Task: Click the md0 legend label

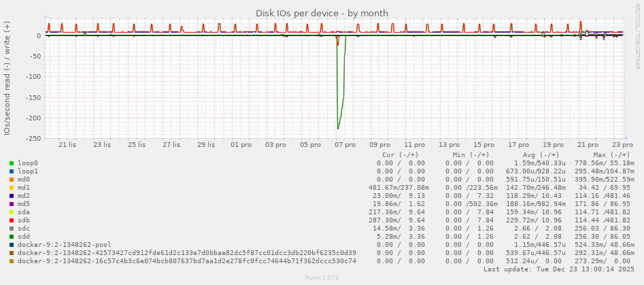Action: pos(24,180)
